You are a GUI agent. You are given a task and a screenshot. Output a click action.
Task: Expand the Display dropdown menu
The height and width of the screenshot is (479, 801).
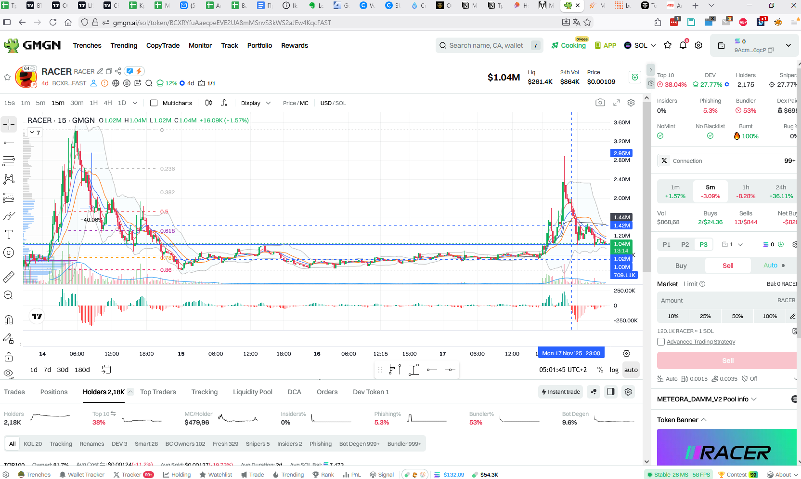click(x=256, y=103)
